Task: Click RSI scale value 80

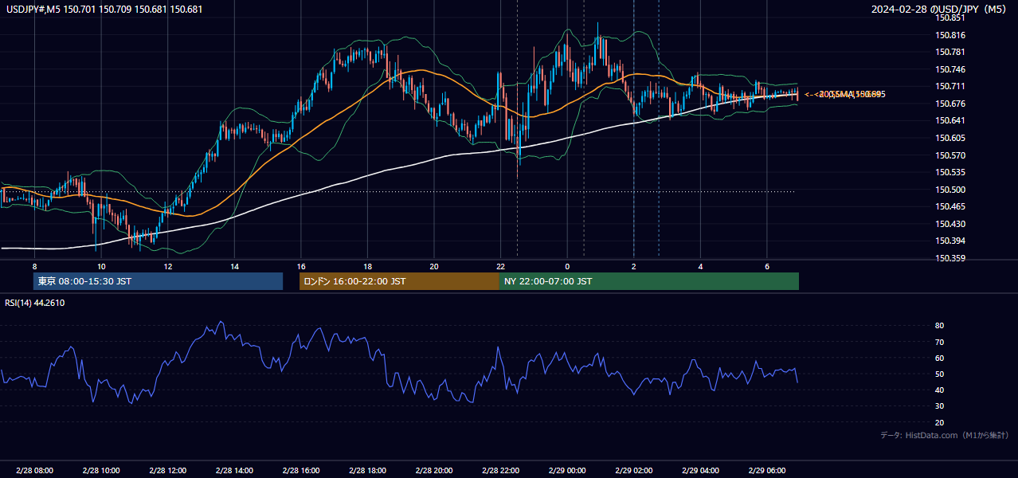Action: pyautogui.click(x=940, y=326)
